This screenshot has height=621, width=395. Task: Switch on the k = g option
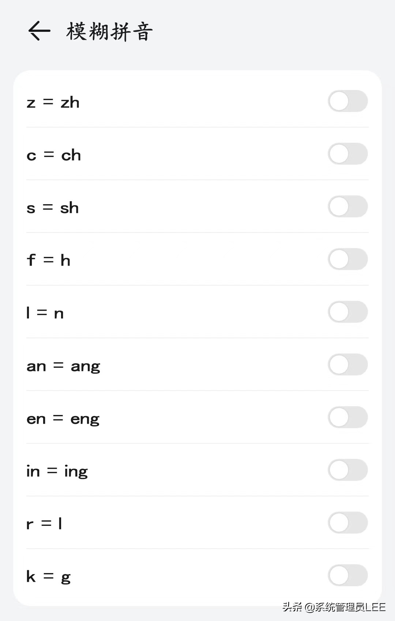(347, 576)
